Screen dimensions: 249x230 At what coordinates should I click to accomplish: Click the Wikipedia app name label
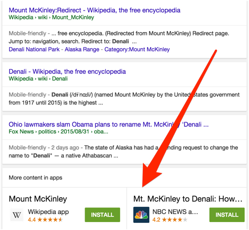[x=48, y=212]
